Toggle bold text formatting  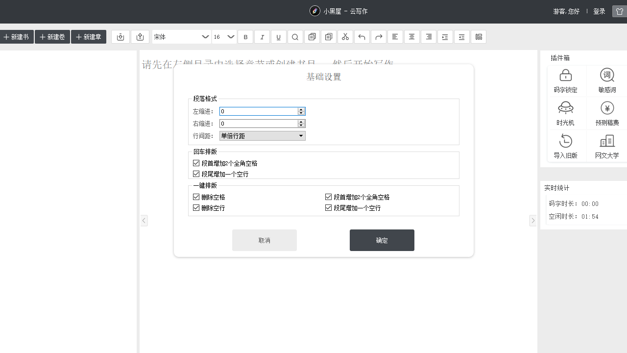[245, 37]
